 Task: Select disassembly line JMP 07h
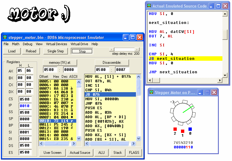pyautogui.click(x=110, y=104)
